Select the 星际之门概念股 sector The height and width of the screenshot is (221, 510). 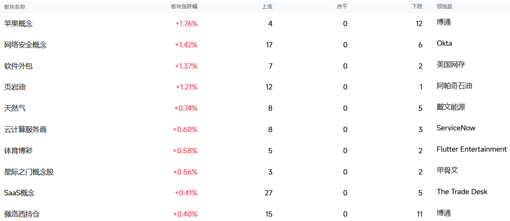(x=29, y=172)
